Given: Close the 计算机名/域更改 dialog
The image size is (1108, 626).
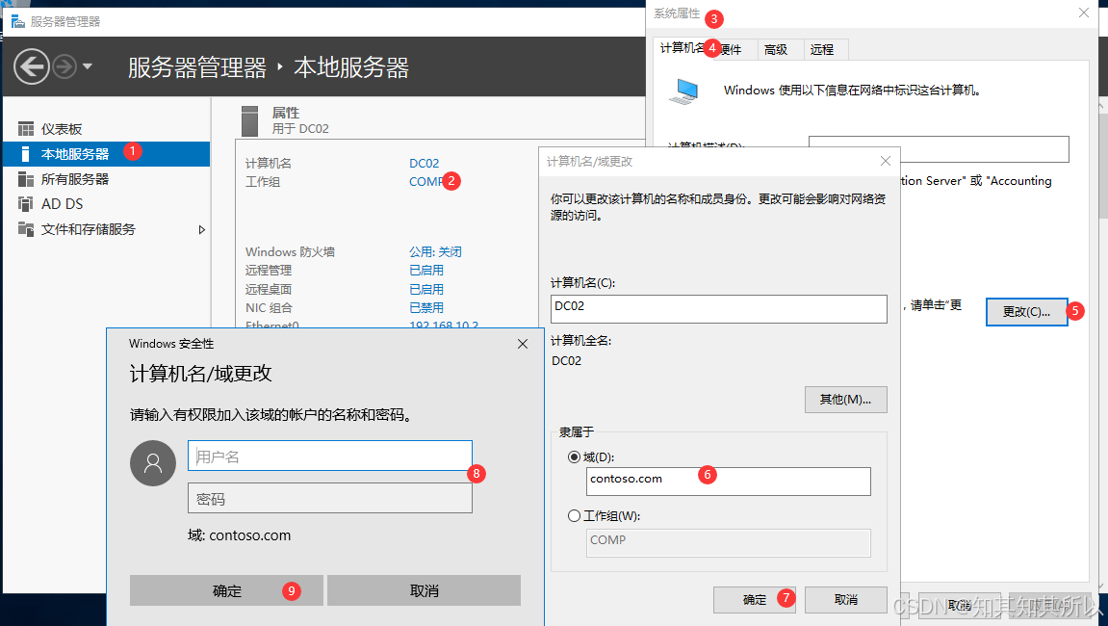Looking at the screenshot, I should [886, 161].
